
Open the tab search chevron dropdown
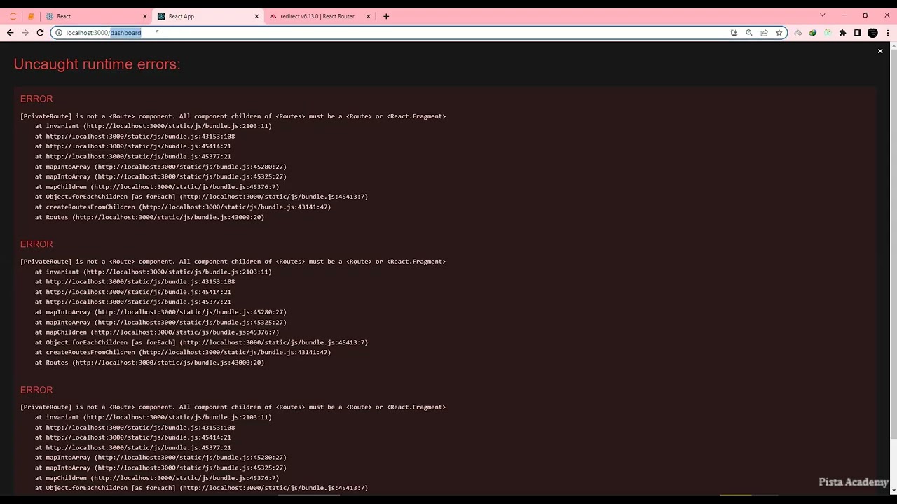[823, 15]
